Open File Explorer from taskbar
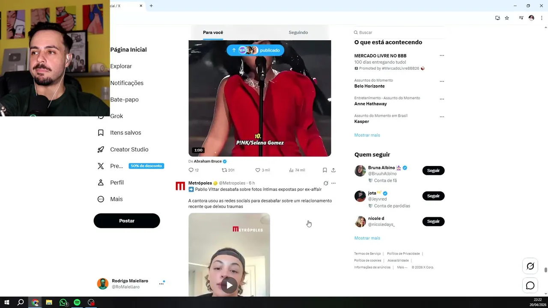This screenshot has height=308, width=548. pyautogui.click(x=49, y=302)
